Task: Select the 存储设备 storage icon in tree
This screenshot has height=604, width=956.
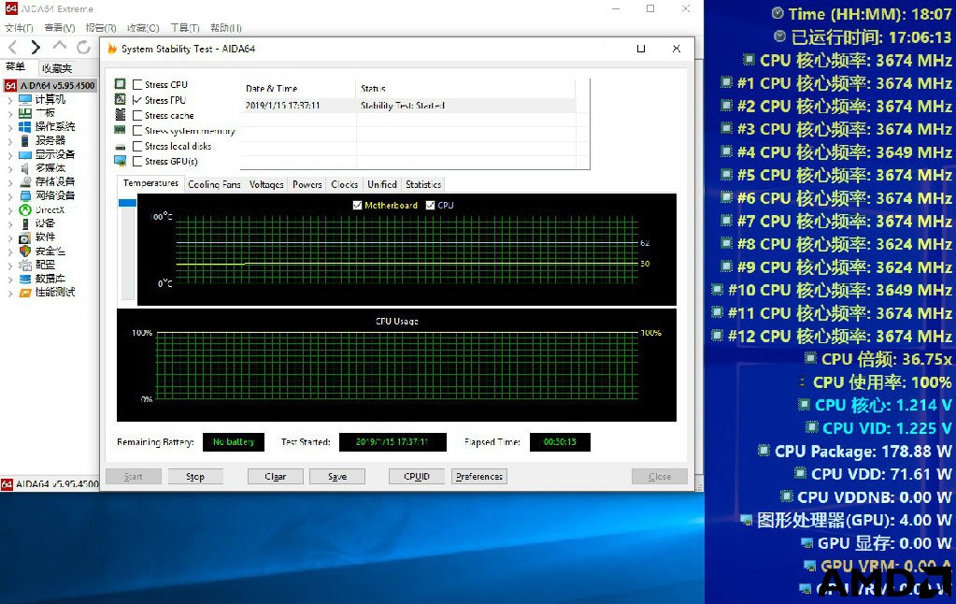Action: (x=25, y=181)
